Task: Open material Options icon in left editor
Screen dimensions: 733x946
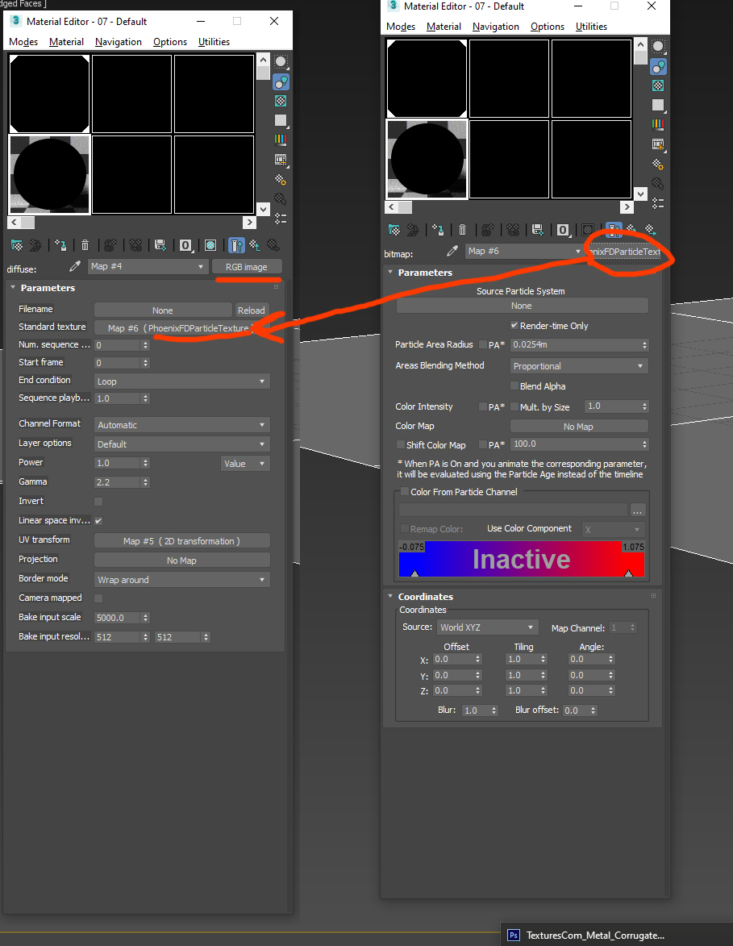Action: (x=281, y=179)
